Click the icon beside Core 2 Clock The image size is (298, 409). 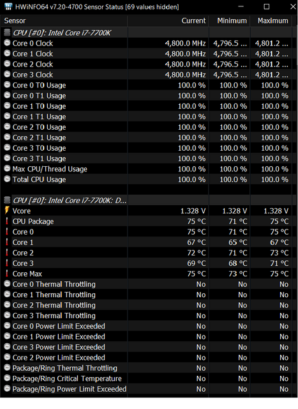click(7, 64)
